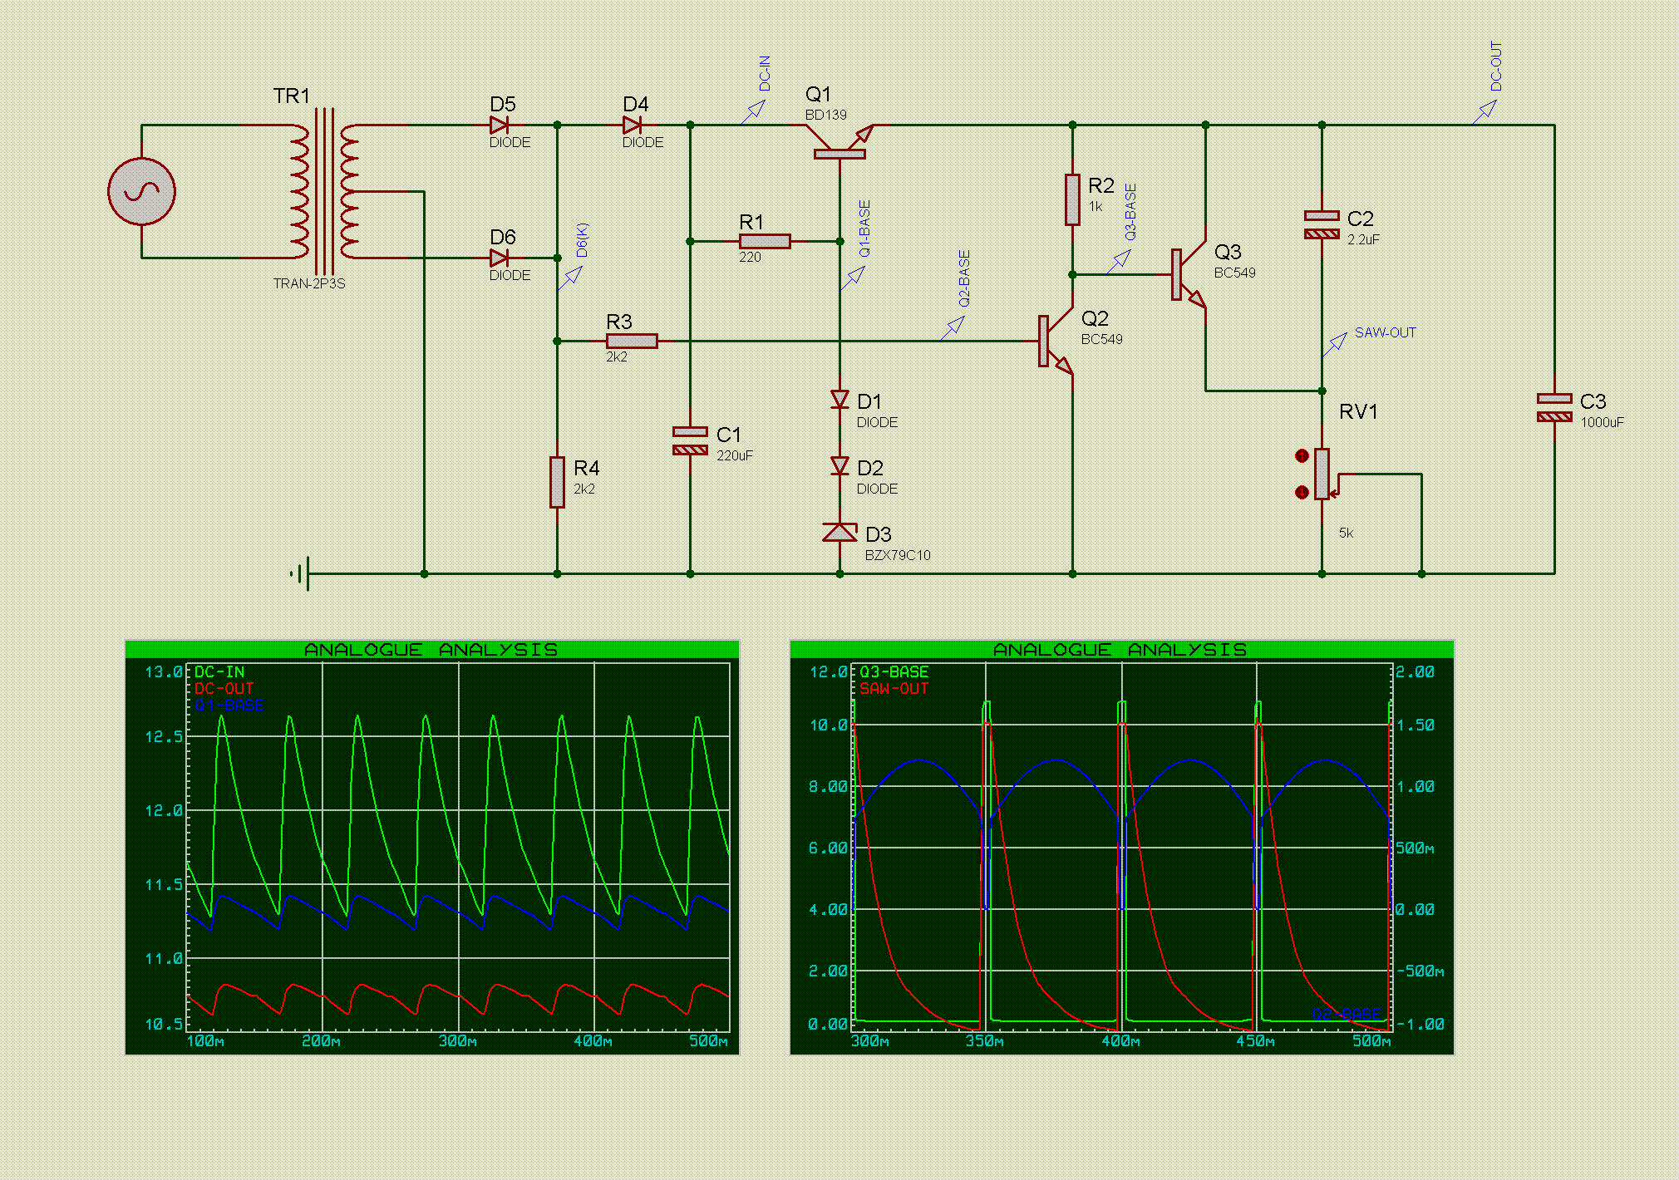1679x1180 pixels.
Task: Click BZX79C10 part value text
Action: point(898,555)
